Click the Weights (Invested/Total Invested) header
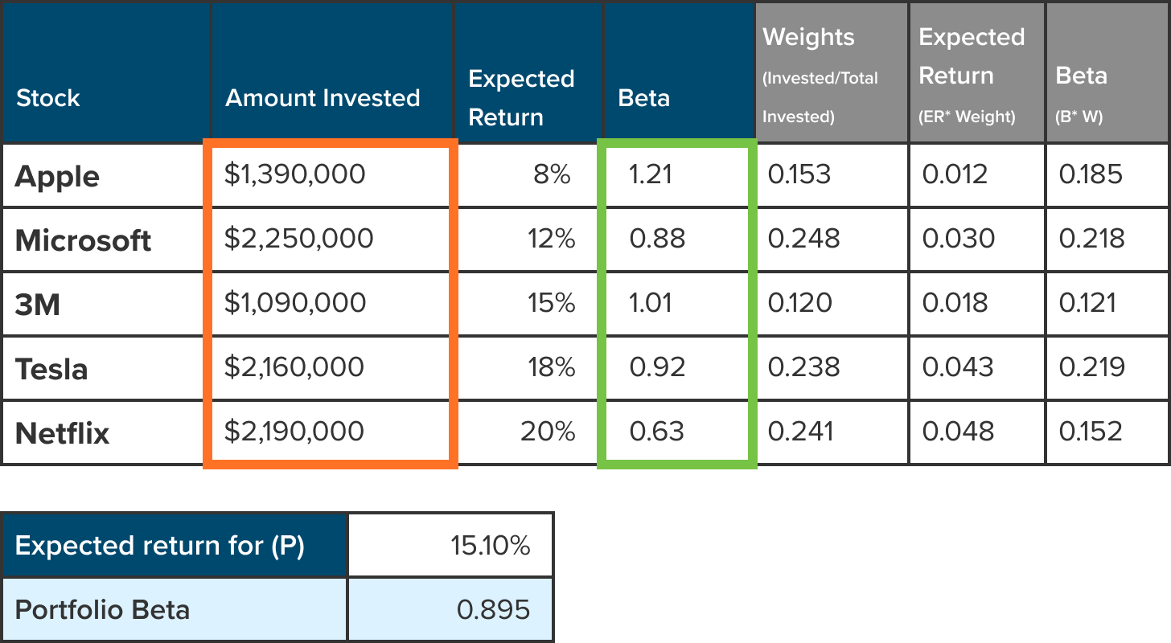 point(820,76)
